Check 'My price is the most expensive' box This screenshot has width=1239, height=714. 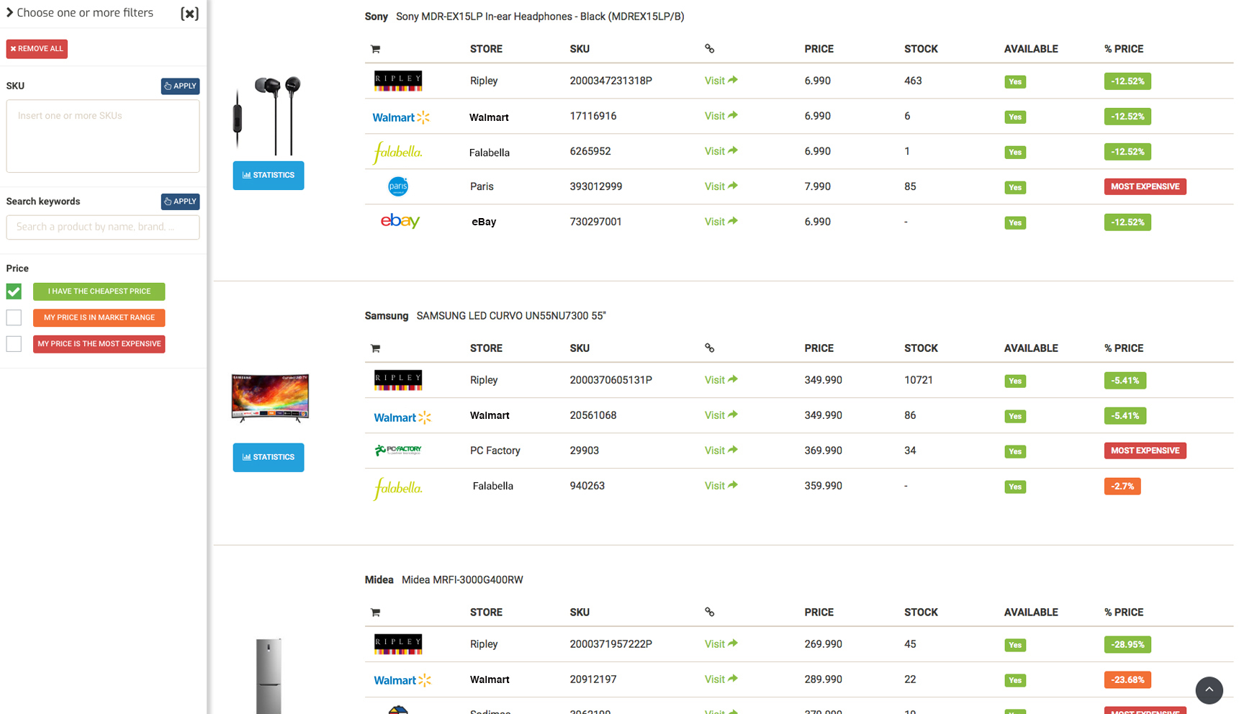click(x=14, y=344)
